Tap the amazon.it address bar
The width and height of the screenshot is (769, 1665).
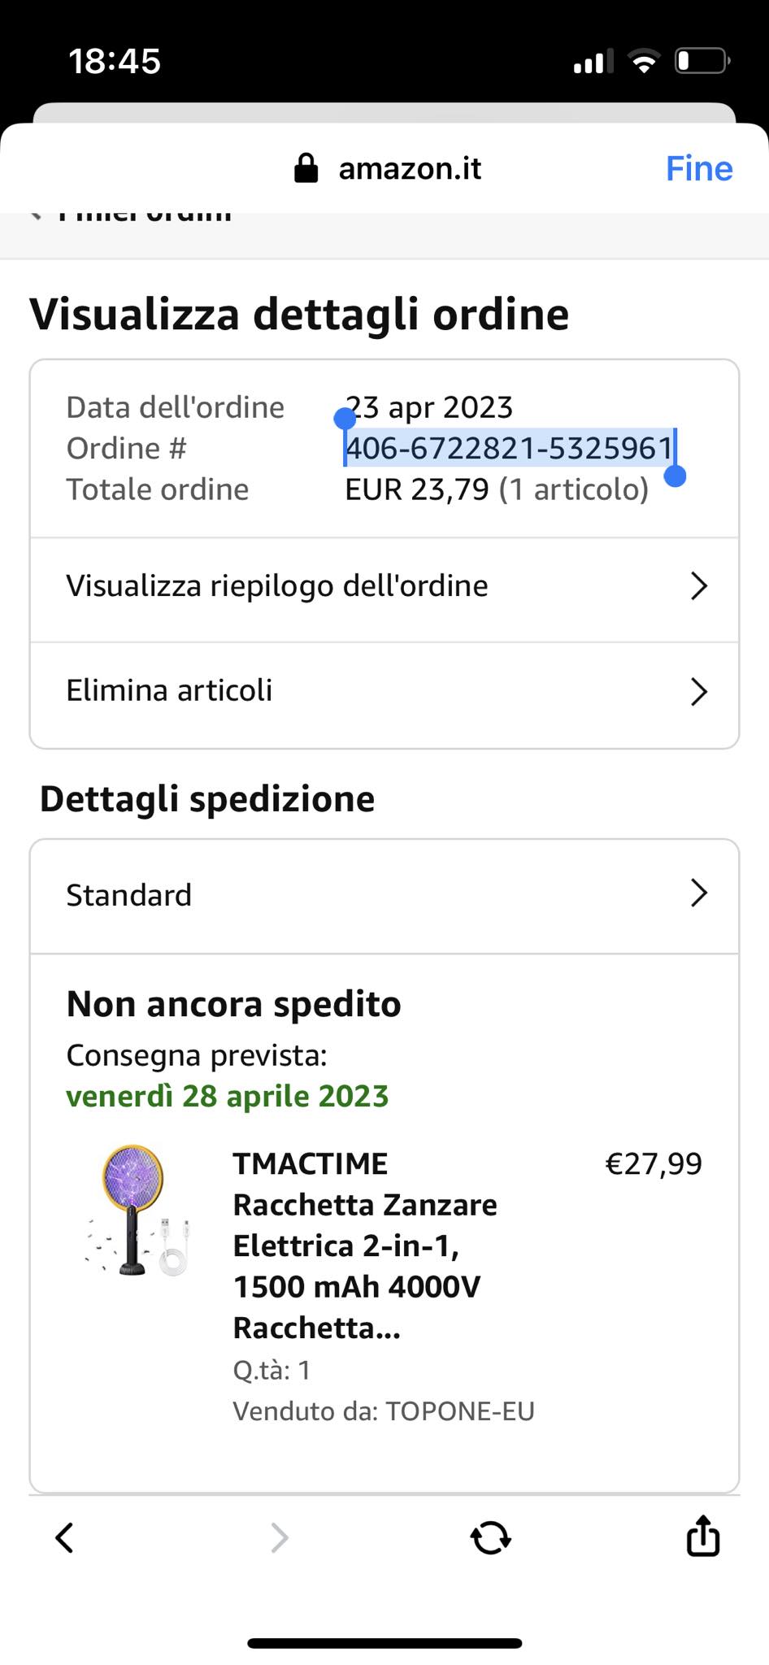pyautogui.click(x=410, y=168)
